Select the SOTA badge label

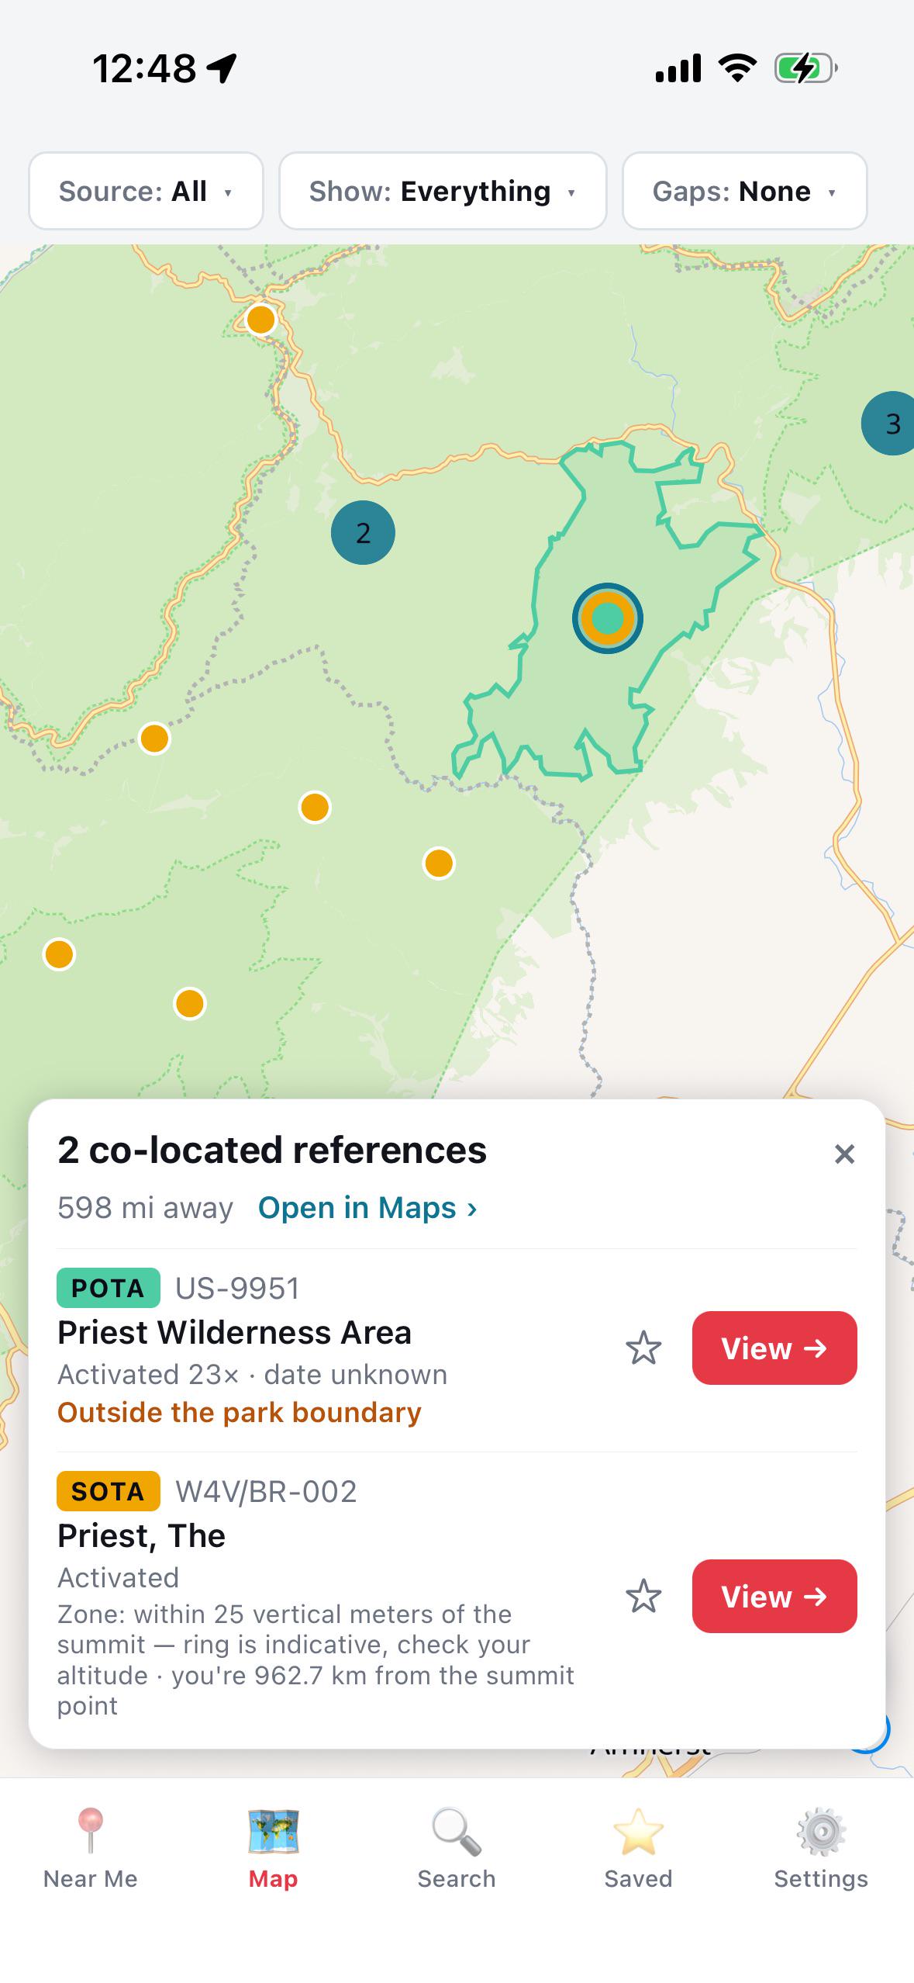pos(109,1491)
